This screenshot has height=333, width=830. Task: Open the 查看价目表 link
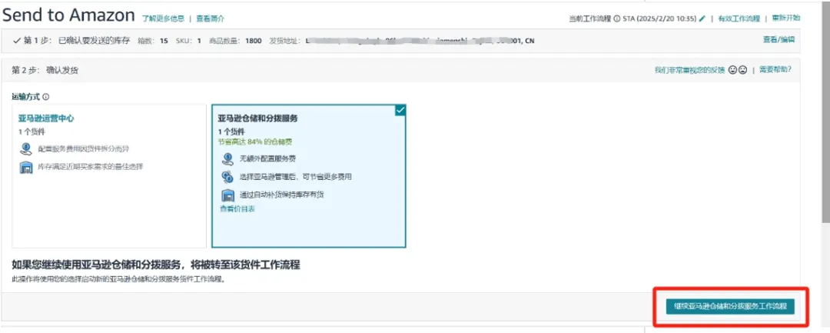click(x=237, y=208)
